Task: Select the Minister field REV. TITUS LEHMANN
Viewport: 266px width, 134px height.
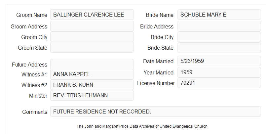Action: (92, 95)
